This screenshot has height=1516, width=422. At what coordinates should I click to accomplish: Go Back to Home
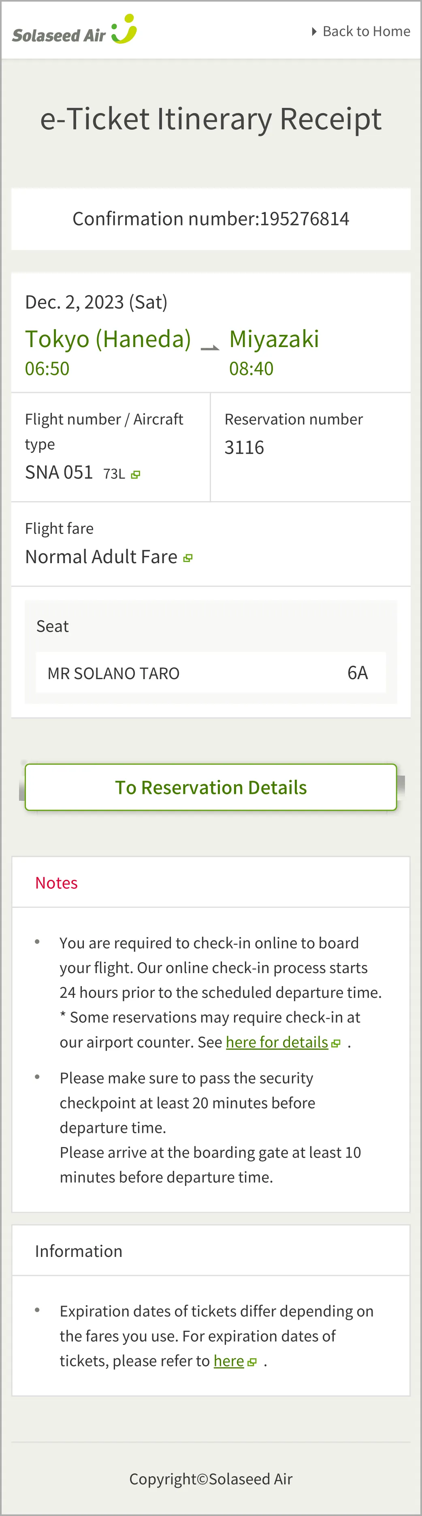(x=366, y=31)
